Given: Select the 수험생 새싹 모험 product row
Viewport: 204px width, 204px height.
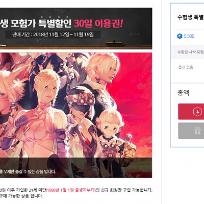Looking at the screenshot, I should (187, 52).
